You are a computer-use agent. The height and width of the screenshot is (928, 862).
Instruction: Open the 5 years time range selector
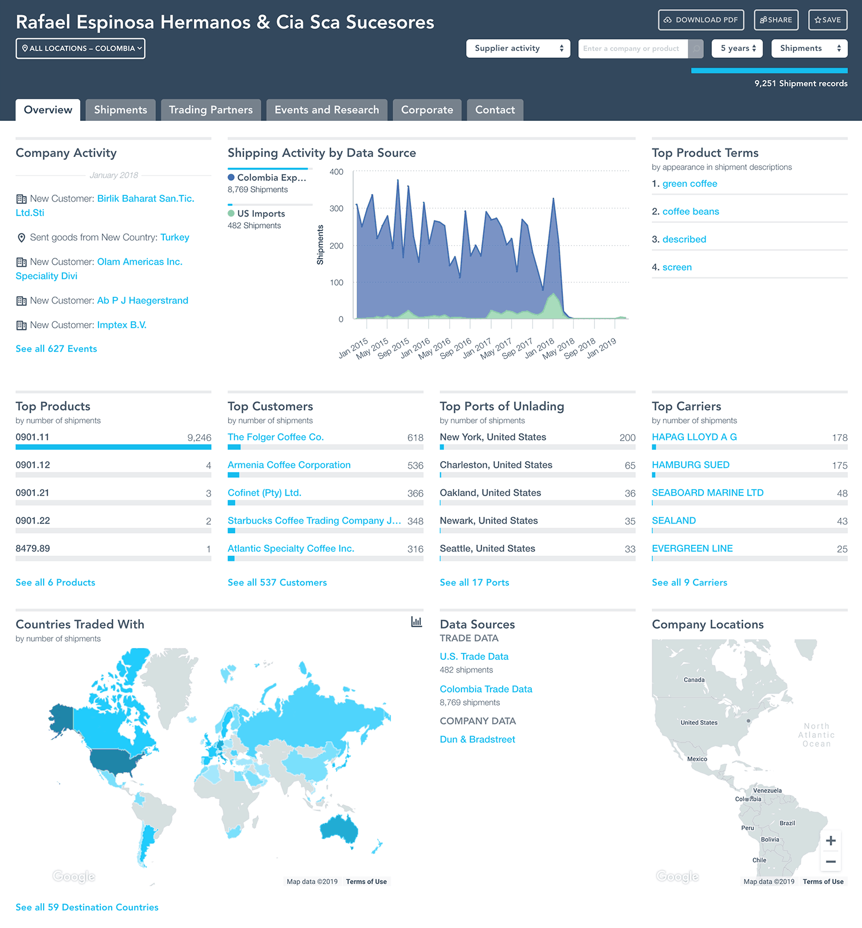click(x=738, y=49)
